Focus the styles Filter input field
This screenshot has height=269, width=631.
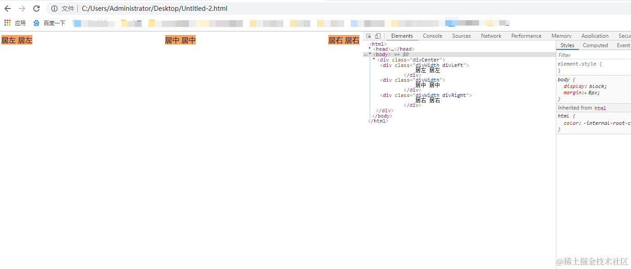[594, 55]
